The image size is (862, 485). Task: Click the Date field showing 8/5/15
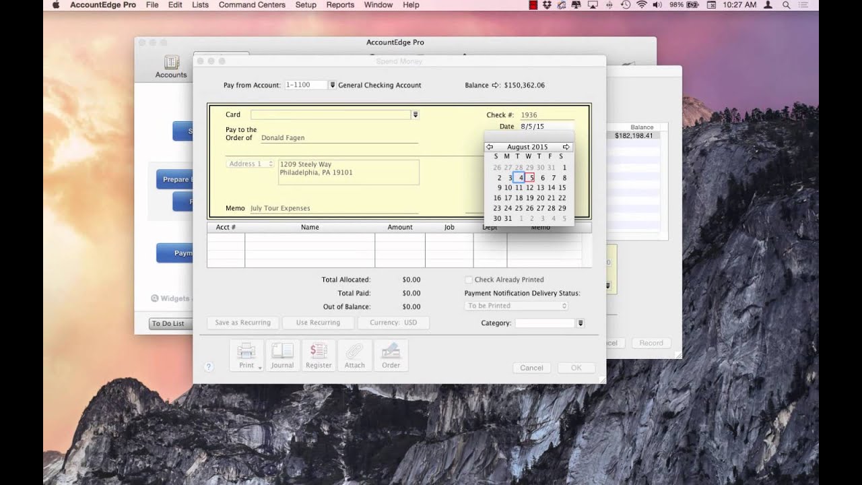(x=547, y=127)
